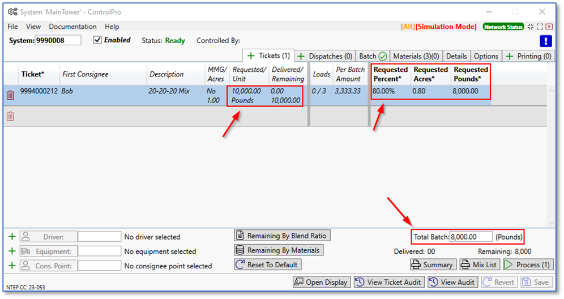Image resolution: width=564 pixels, height=299 pixels.
Task: Click Remaining By Blend Ratio button
Action: coord(282,236)
